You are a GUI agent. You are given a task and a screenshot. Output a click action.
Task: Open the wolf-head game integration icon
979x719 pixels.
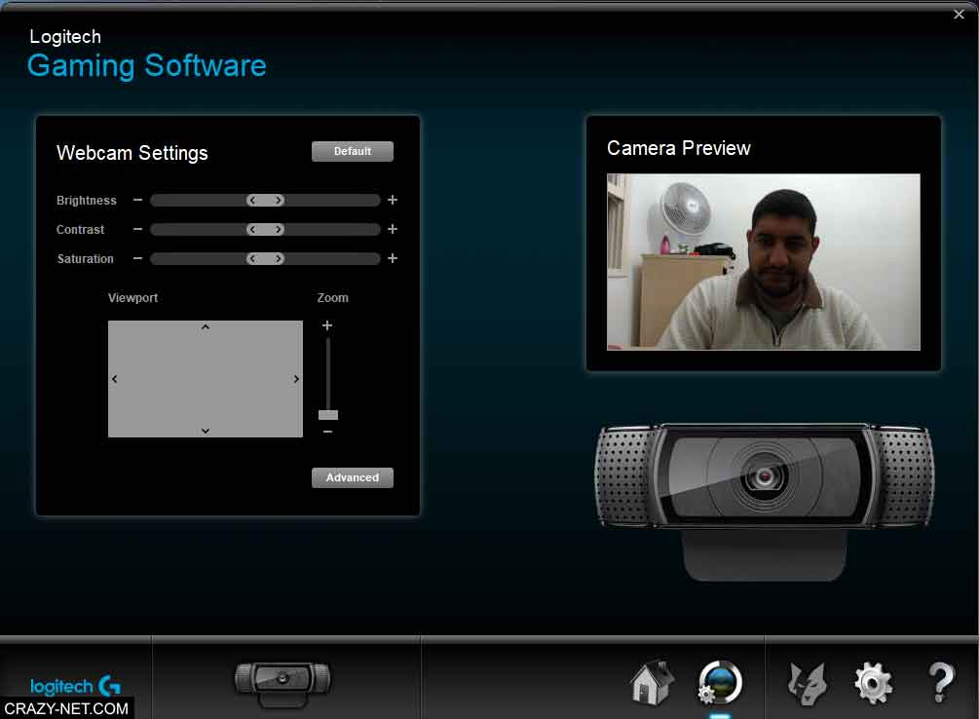[x=808, y=683]
